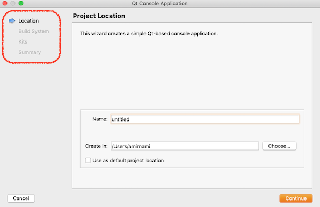
Task: Click the Create in path field
Action: (185, 146)
